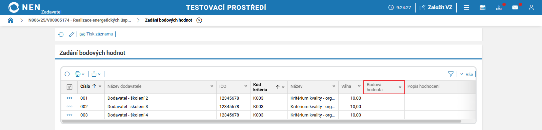Click the column settings icon in table header

tap(69, 87)
